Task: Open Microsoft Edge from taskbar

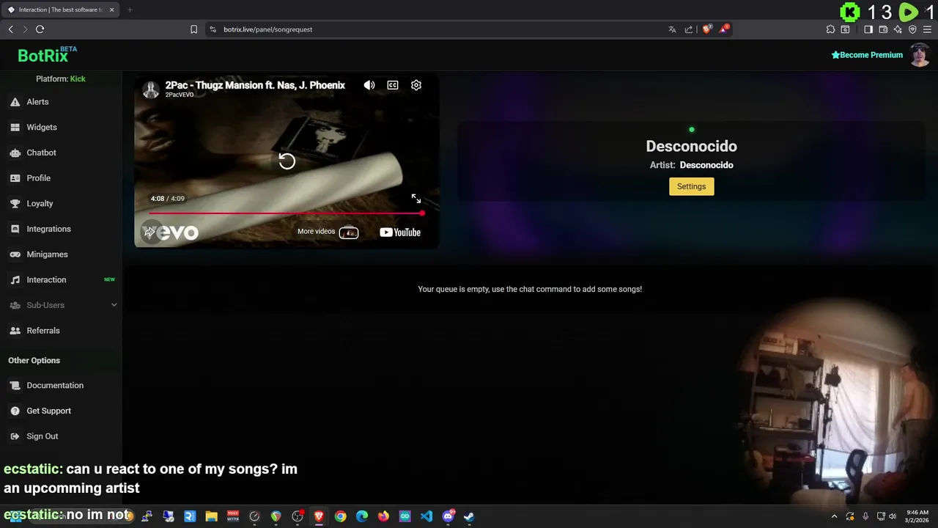Action: pos(362,516)
